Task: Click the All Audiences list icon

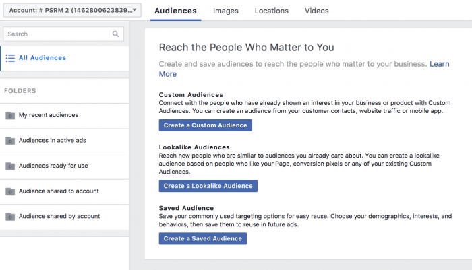Action: [x=10, y=58]
